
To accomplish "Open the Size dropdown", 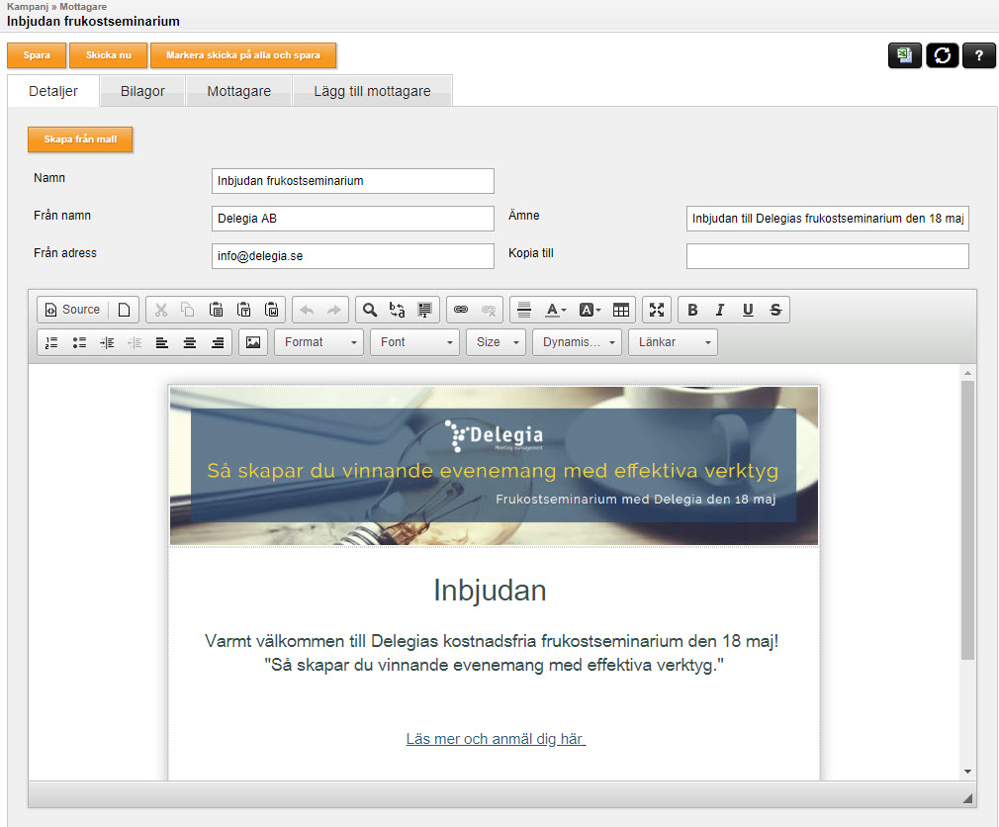I will 496,342.
